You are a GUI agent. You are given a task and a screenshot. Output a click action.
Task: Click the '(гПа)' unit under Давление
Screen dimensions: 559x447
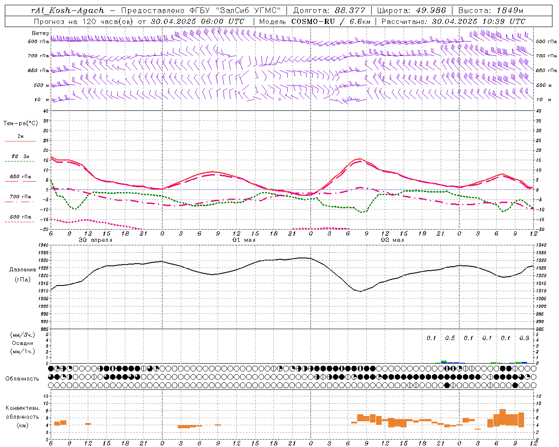(x=22, y=280)
